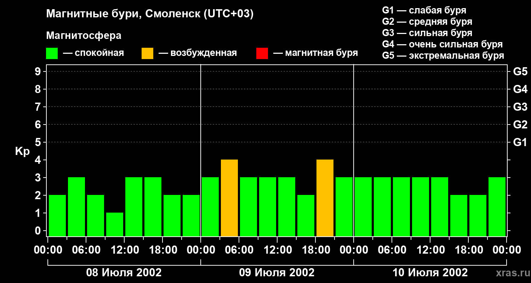The height and width of the screenshot is (283, 531).
Task: Click the 'Магнитосфера' heading
Action: click(84, 36)
